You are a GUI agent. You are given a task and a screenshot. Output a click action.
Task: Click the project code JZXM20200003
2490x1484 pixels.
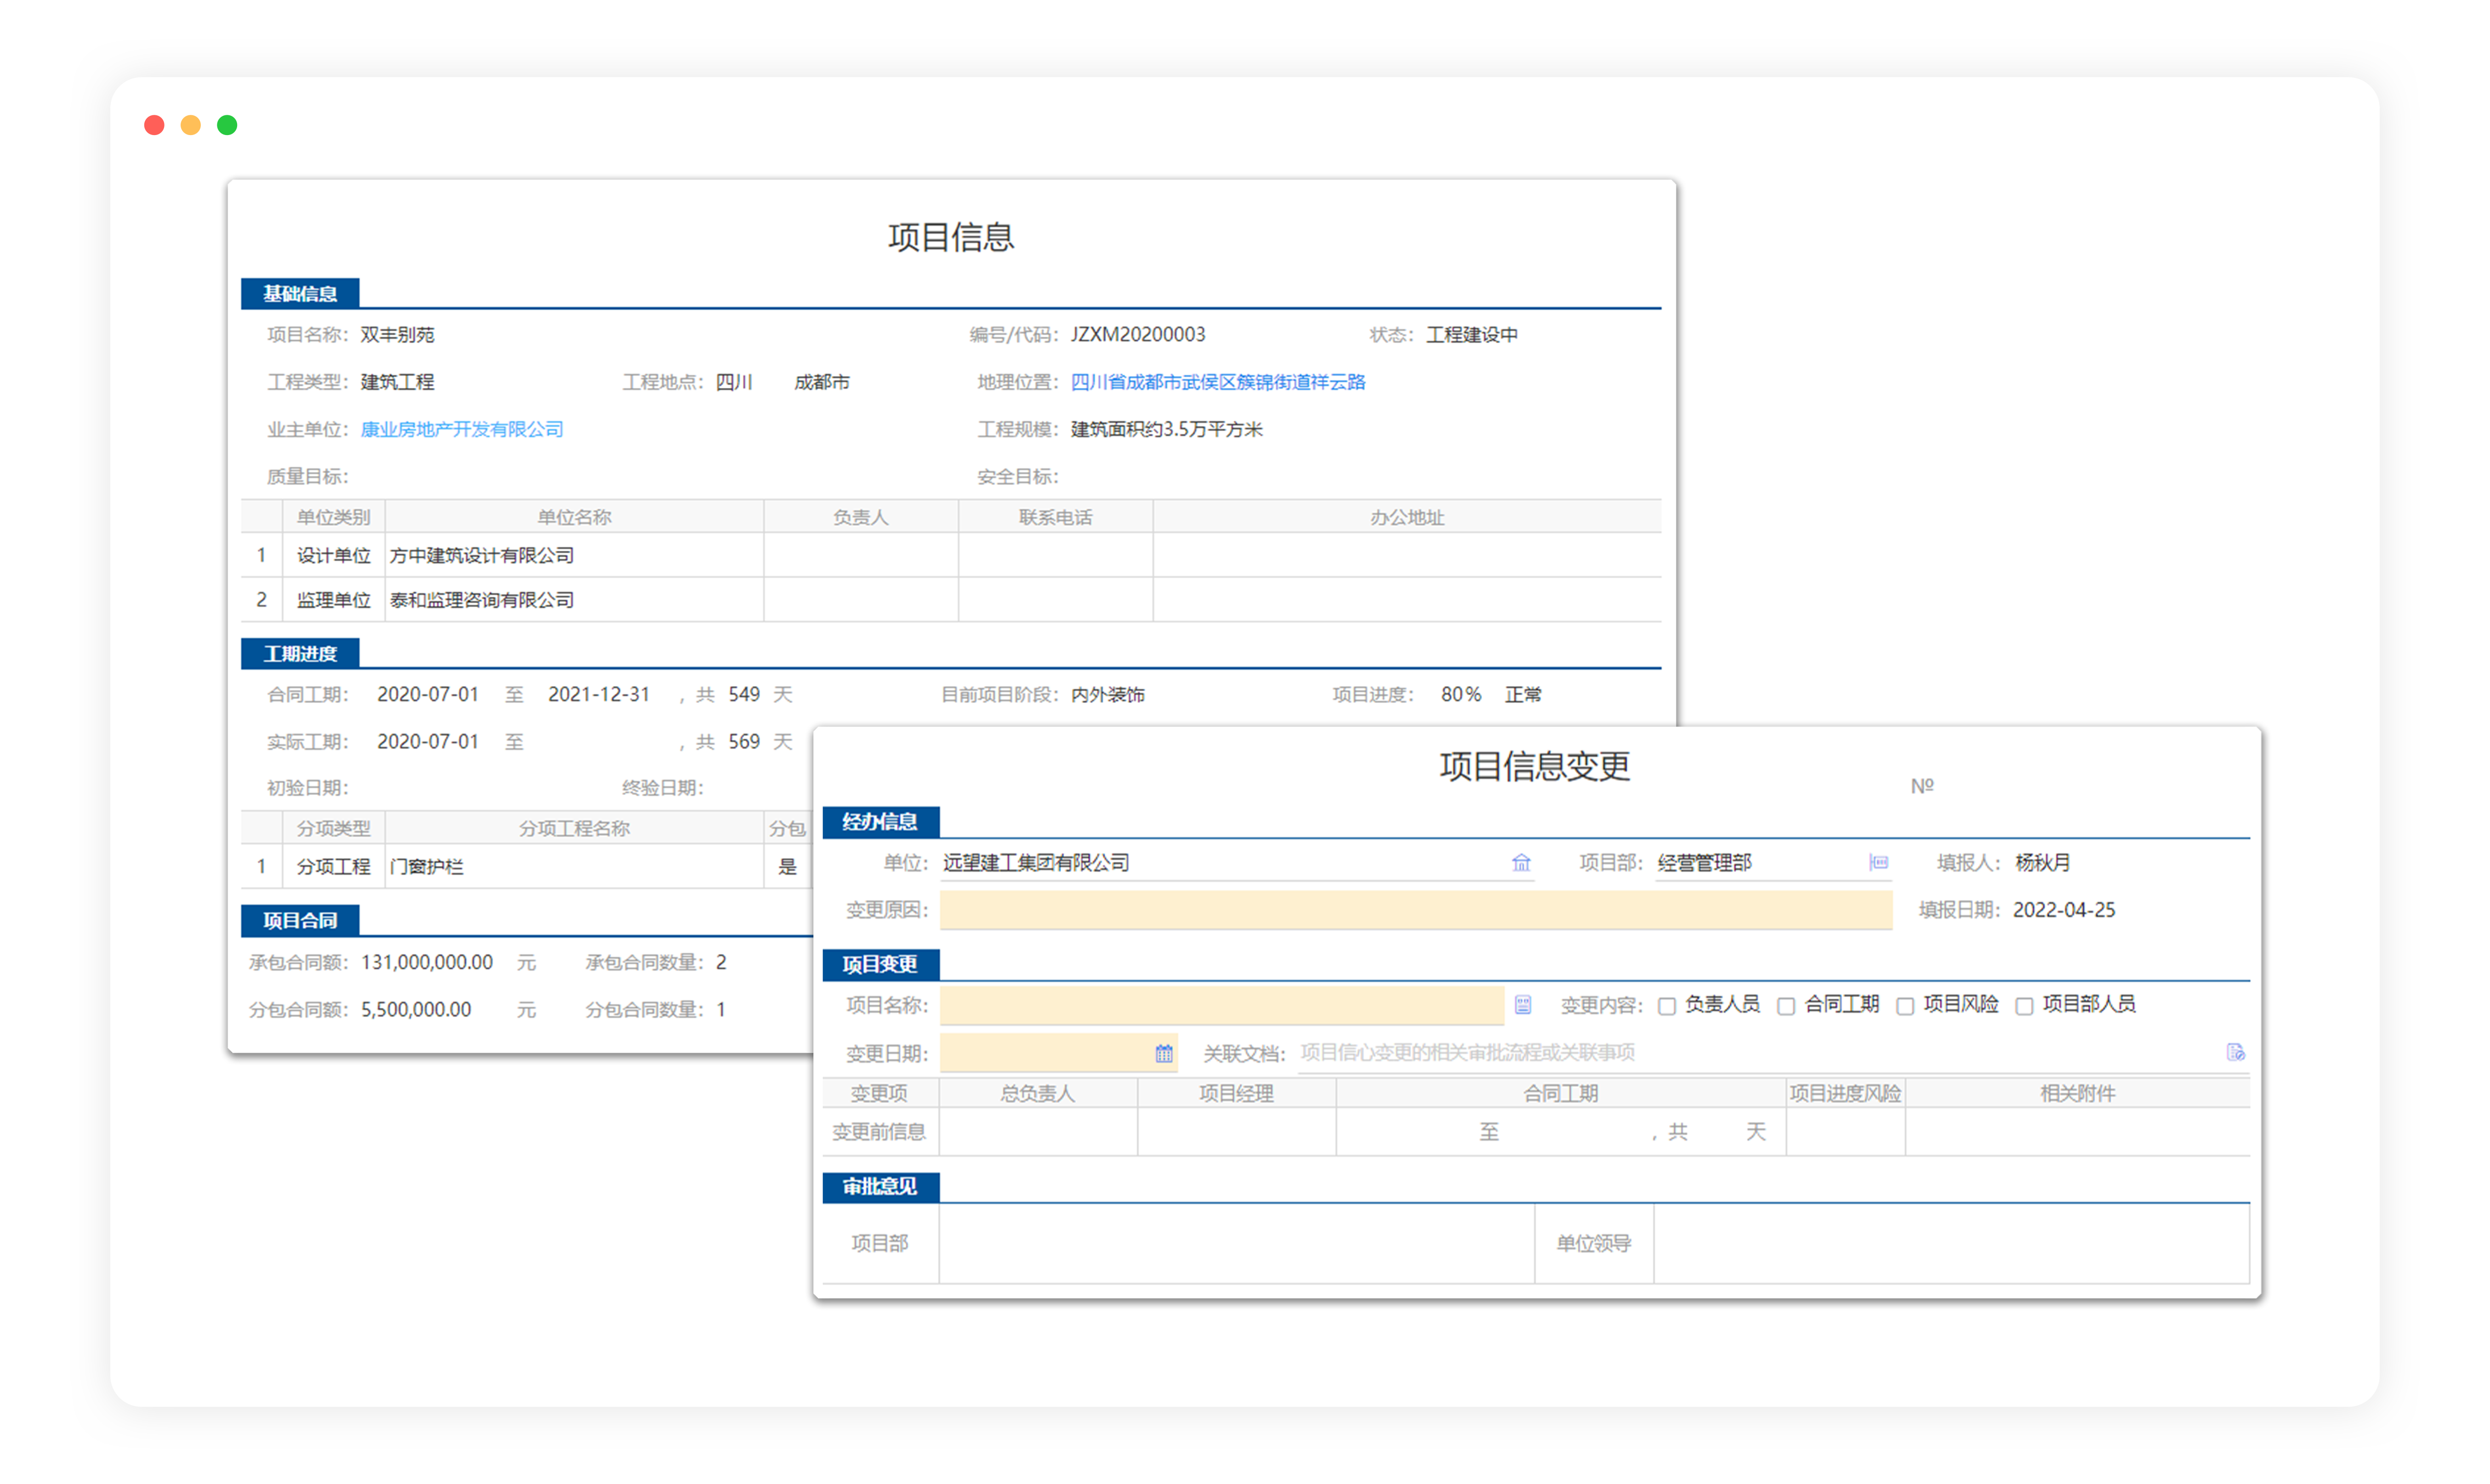pyautogui.click(x=1138, y=334)
